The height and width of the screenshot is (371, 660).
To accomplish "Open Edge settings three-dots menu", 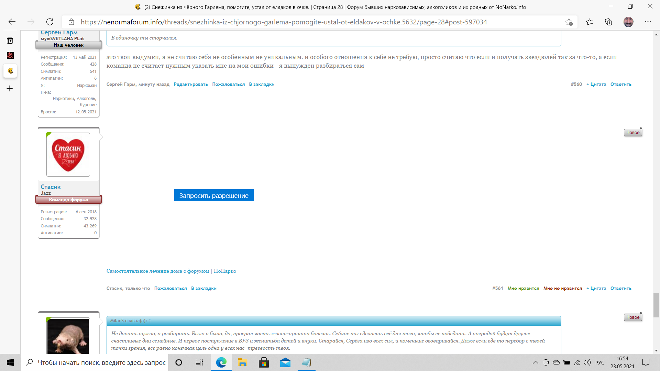I will click(648, 22).
